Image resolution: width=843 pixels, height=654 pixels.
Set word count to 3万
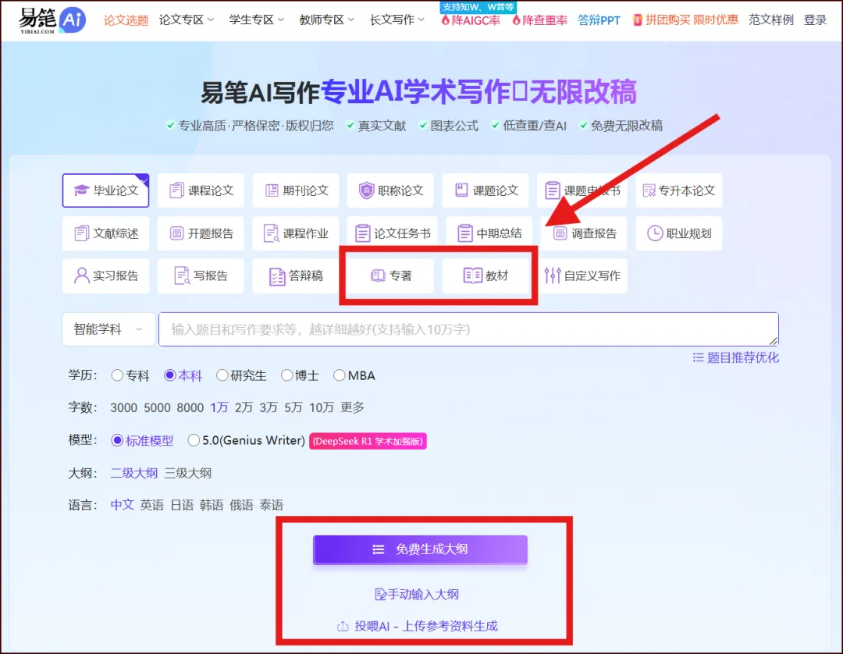tap(269, 407)
